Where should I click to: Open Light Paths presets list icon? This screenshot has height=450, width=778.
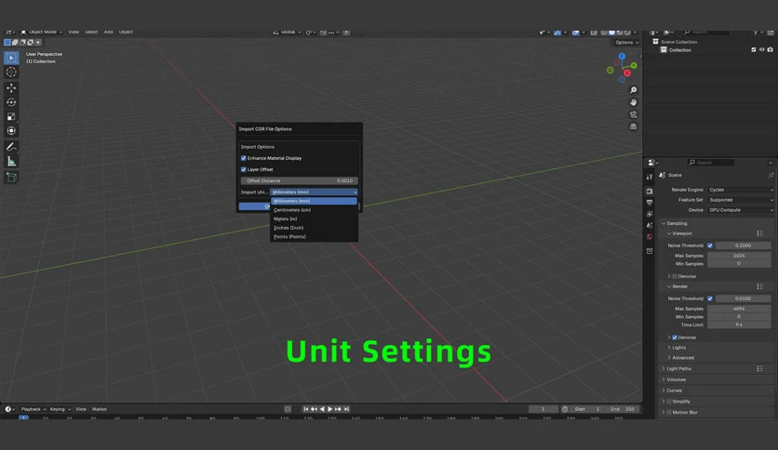pos(759,369)
